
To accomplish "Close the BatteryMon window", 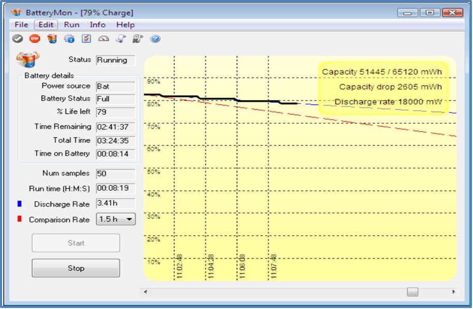I will point(452,12).
